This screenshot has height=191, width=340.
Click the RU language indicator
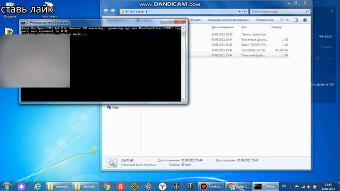click(284, 186)
